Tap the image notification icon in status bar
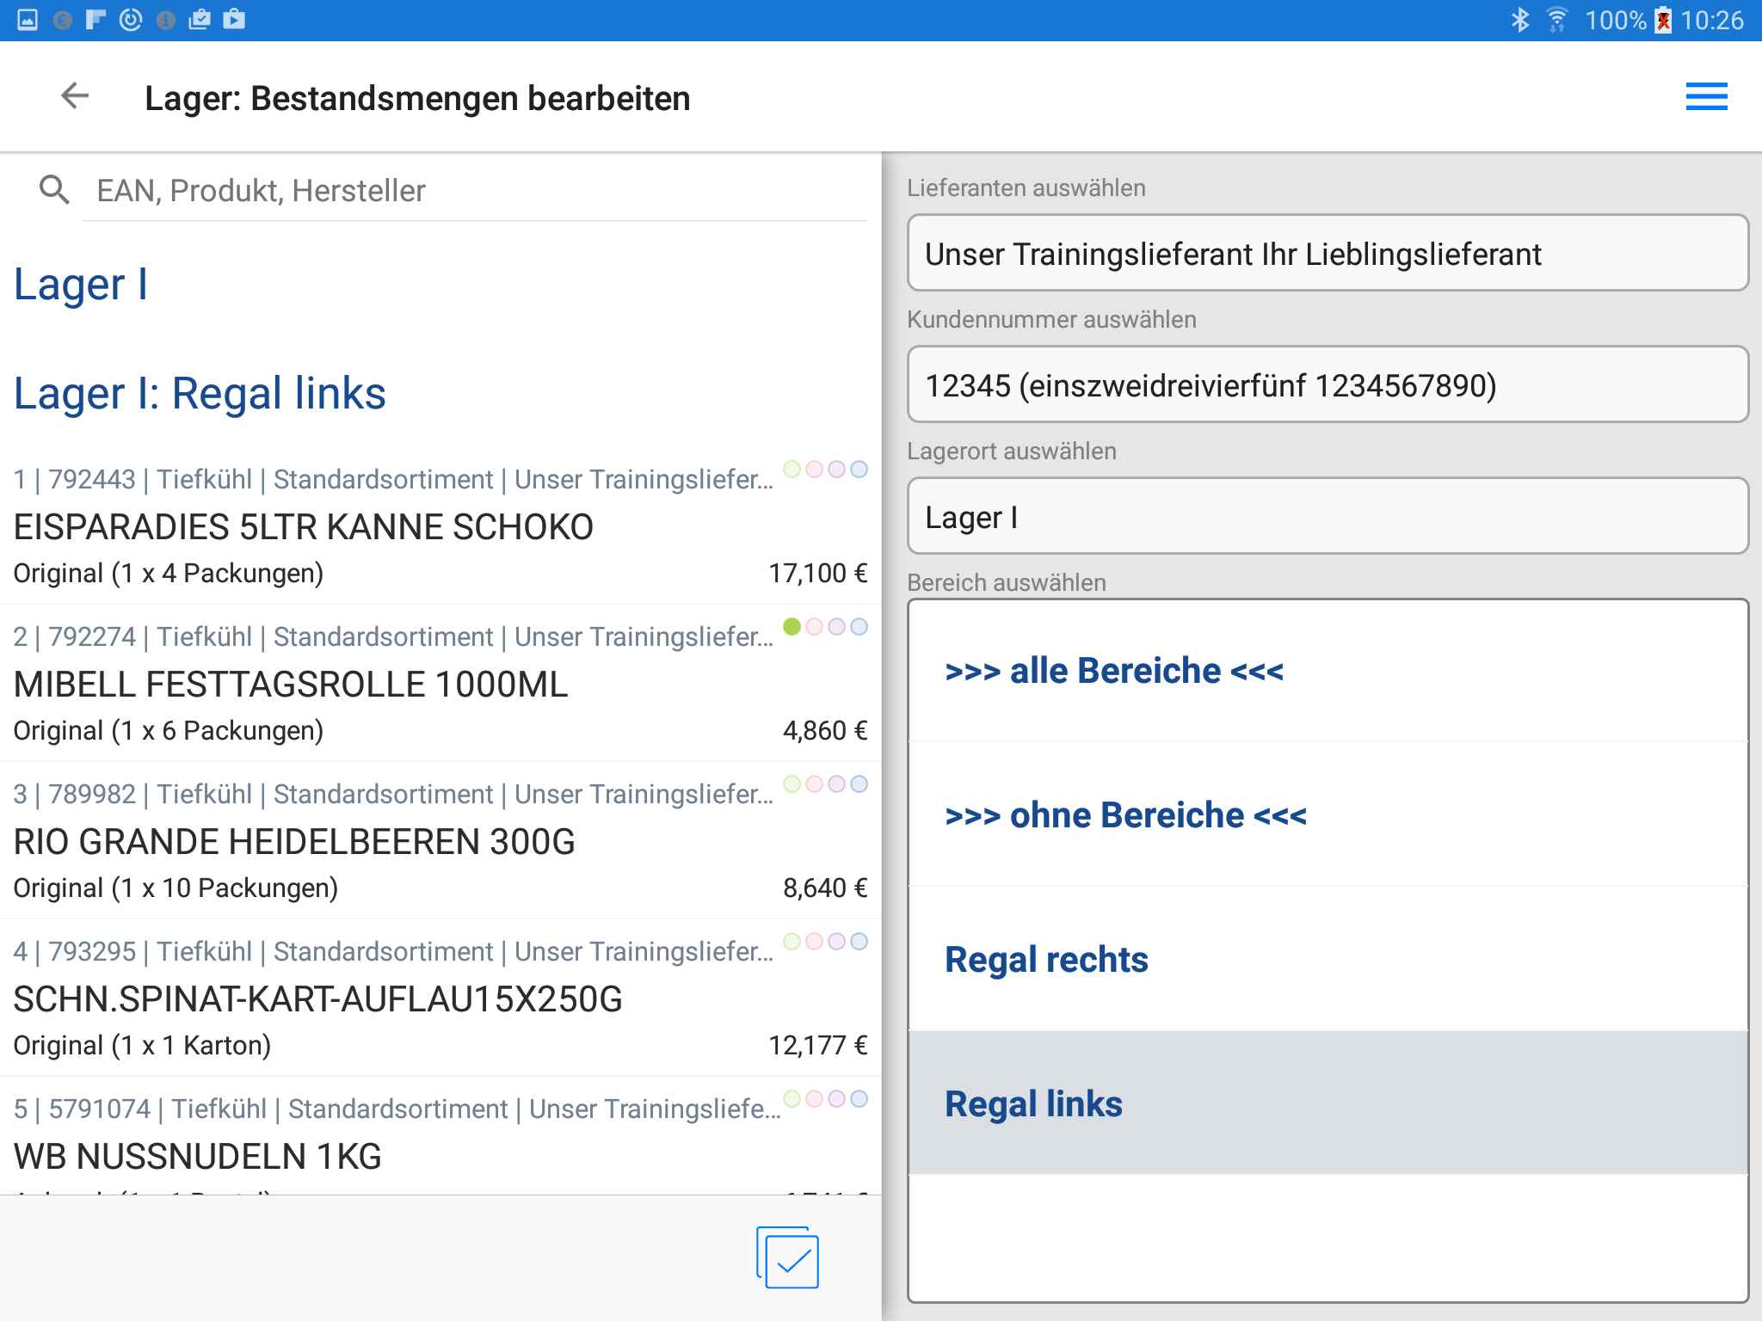Viewport: 1762px width, 1321px height. click(28, 20)
